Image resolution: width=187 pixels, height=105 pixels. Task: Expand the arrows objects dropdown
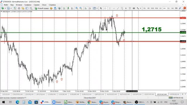pyautogui.click(x=141, y=8)
